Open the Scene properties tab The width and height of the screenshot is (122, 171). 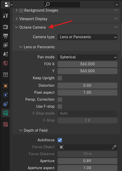[x=5, y=54]
